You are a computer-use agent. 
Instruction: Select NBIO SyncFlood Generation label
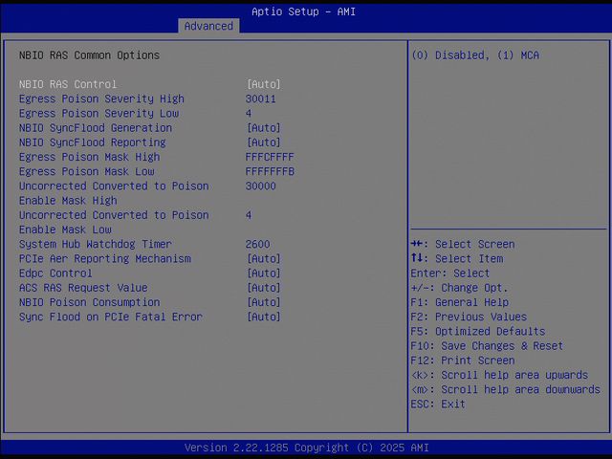pyautogui.click(x=96, y=128)
